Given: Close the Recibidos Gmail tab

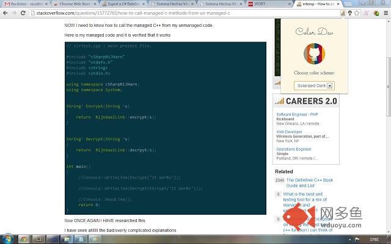Looking at the screenshot, I should pos(46,4).
